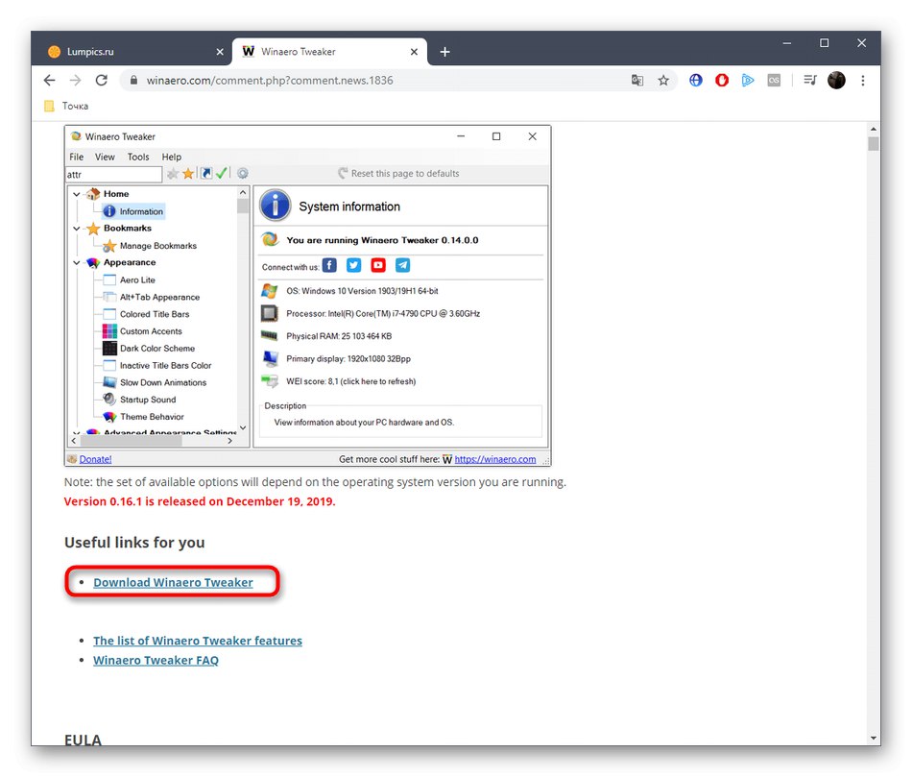
Task: Select Aero Lite in Appearance
Action: coord(130,279)
